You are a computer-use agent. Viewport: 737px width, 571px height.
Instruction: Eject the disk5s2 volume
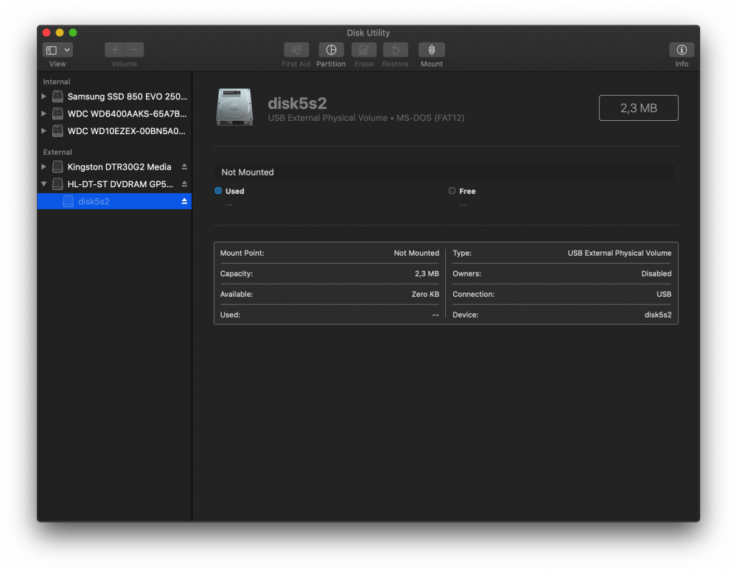pos(184,201)
